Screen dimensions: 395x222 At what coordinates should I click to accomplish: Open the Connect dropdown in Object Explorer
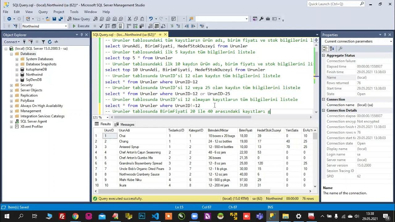tap(12, 42)
